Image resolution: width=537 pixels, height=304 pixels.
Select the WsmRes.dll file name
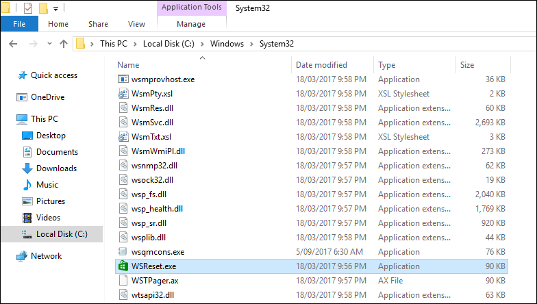152,108
